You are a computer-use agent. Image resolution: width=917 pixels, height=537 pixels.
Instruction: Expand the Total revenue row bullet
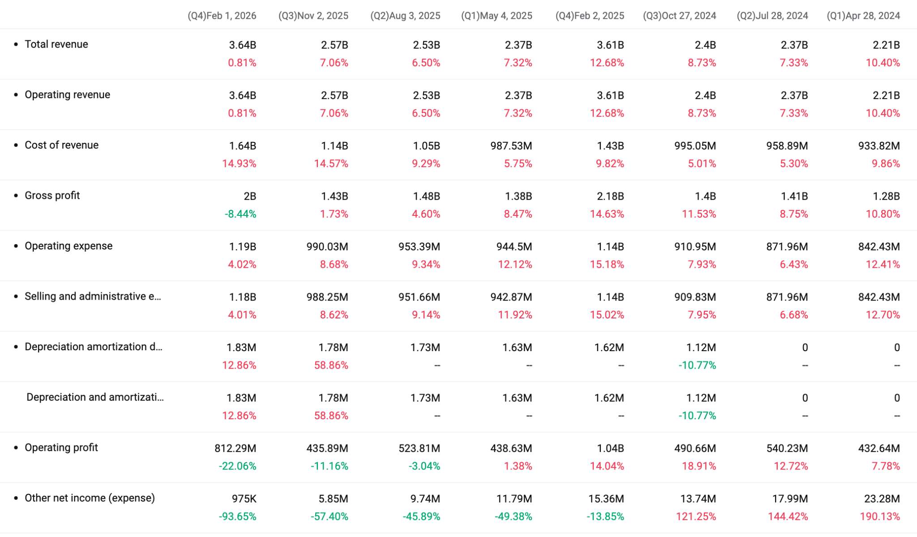point(16,44)
